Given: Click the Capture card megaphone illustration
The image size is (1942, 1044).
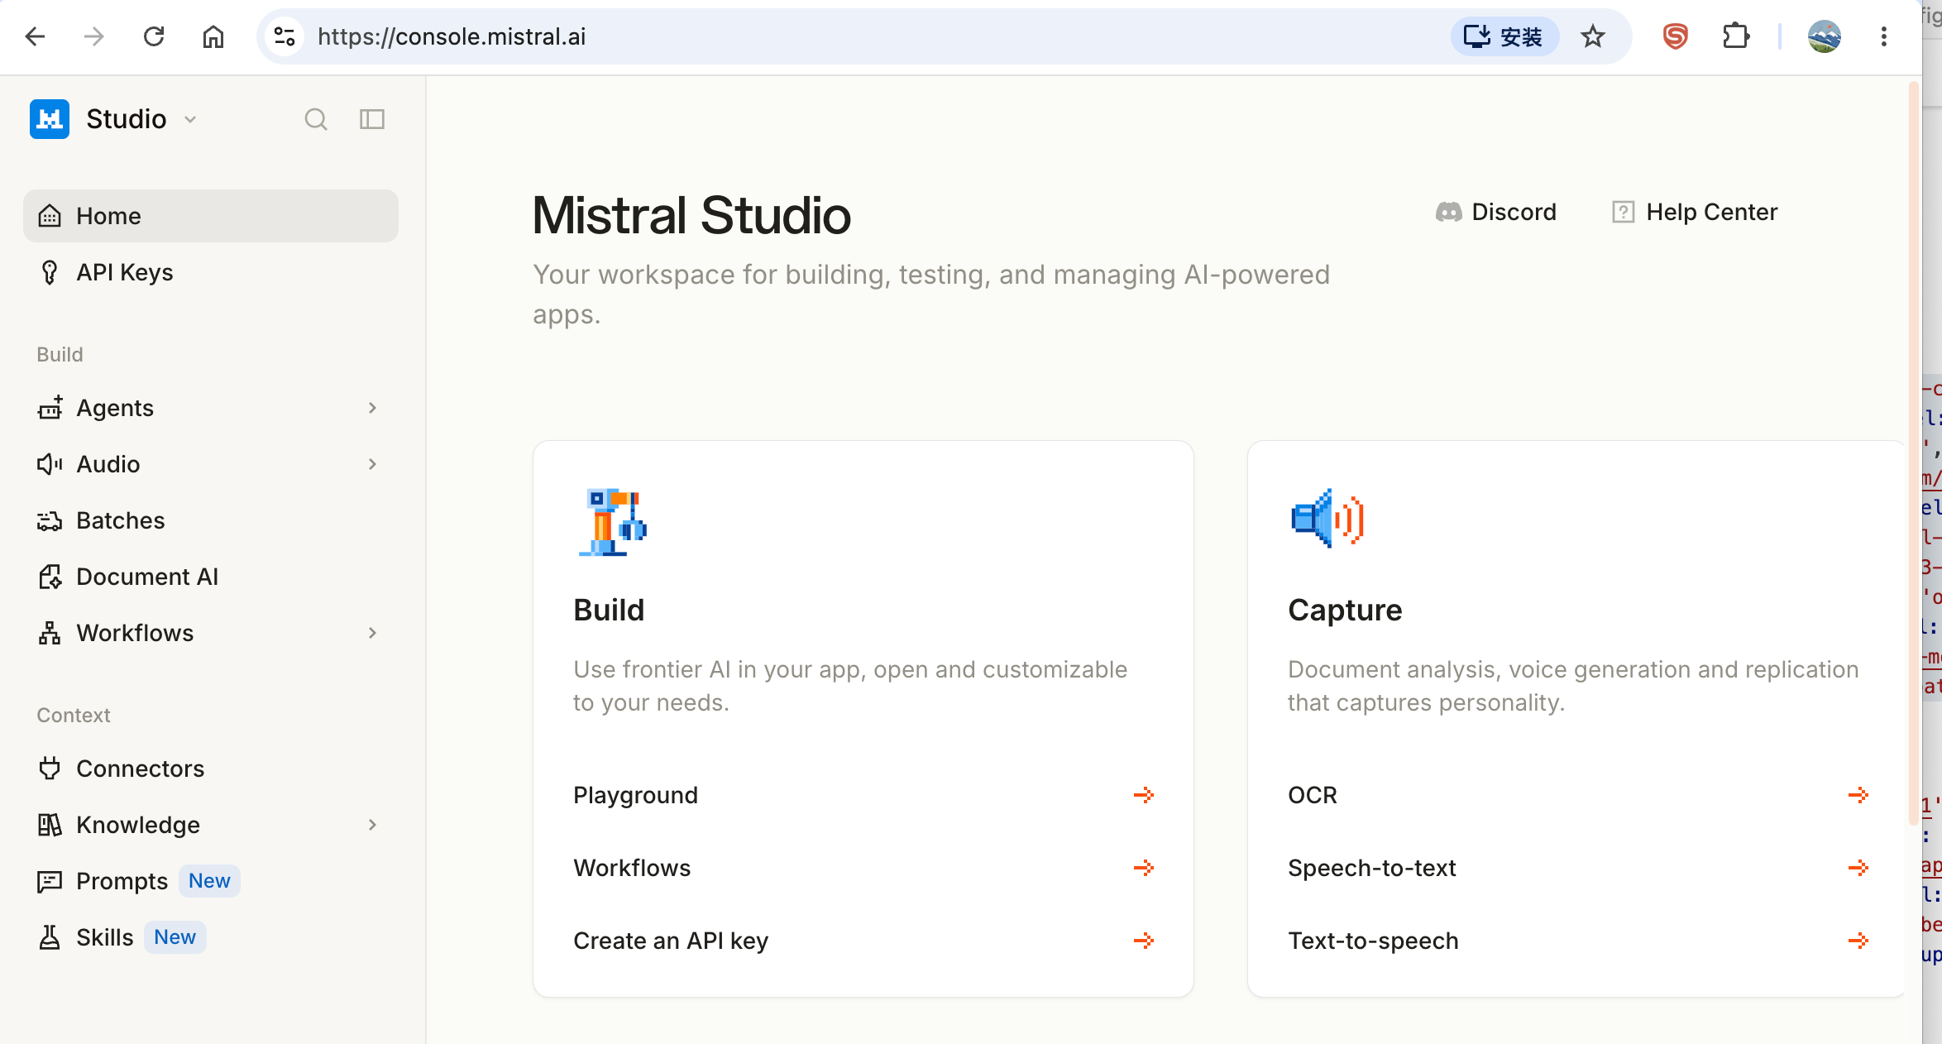Looking at the screenshot, I should coord(1327,519).
